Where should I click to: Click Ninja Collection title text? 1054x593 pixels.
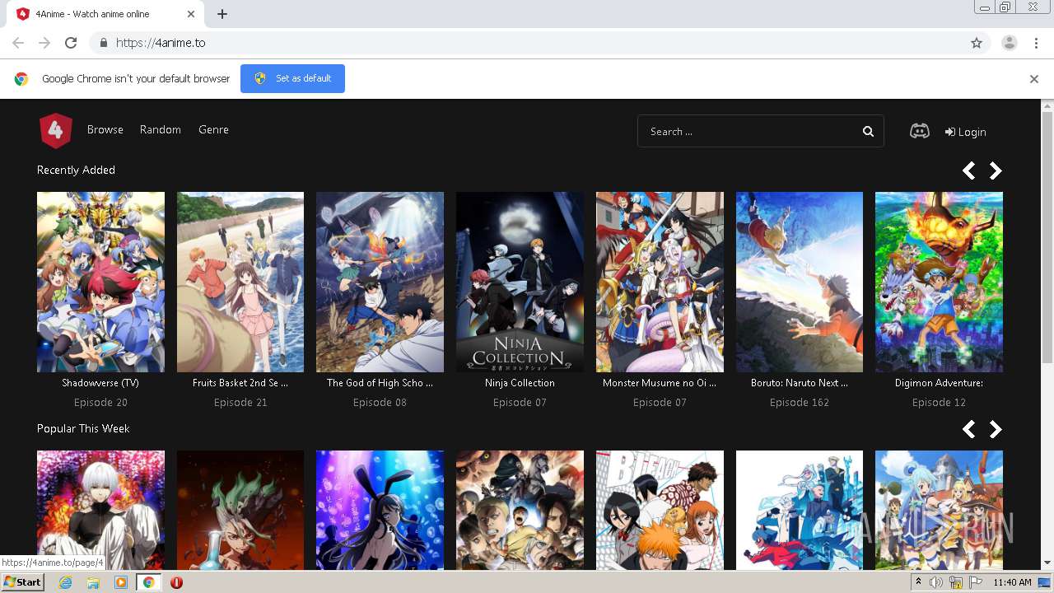coord(520,383)
